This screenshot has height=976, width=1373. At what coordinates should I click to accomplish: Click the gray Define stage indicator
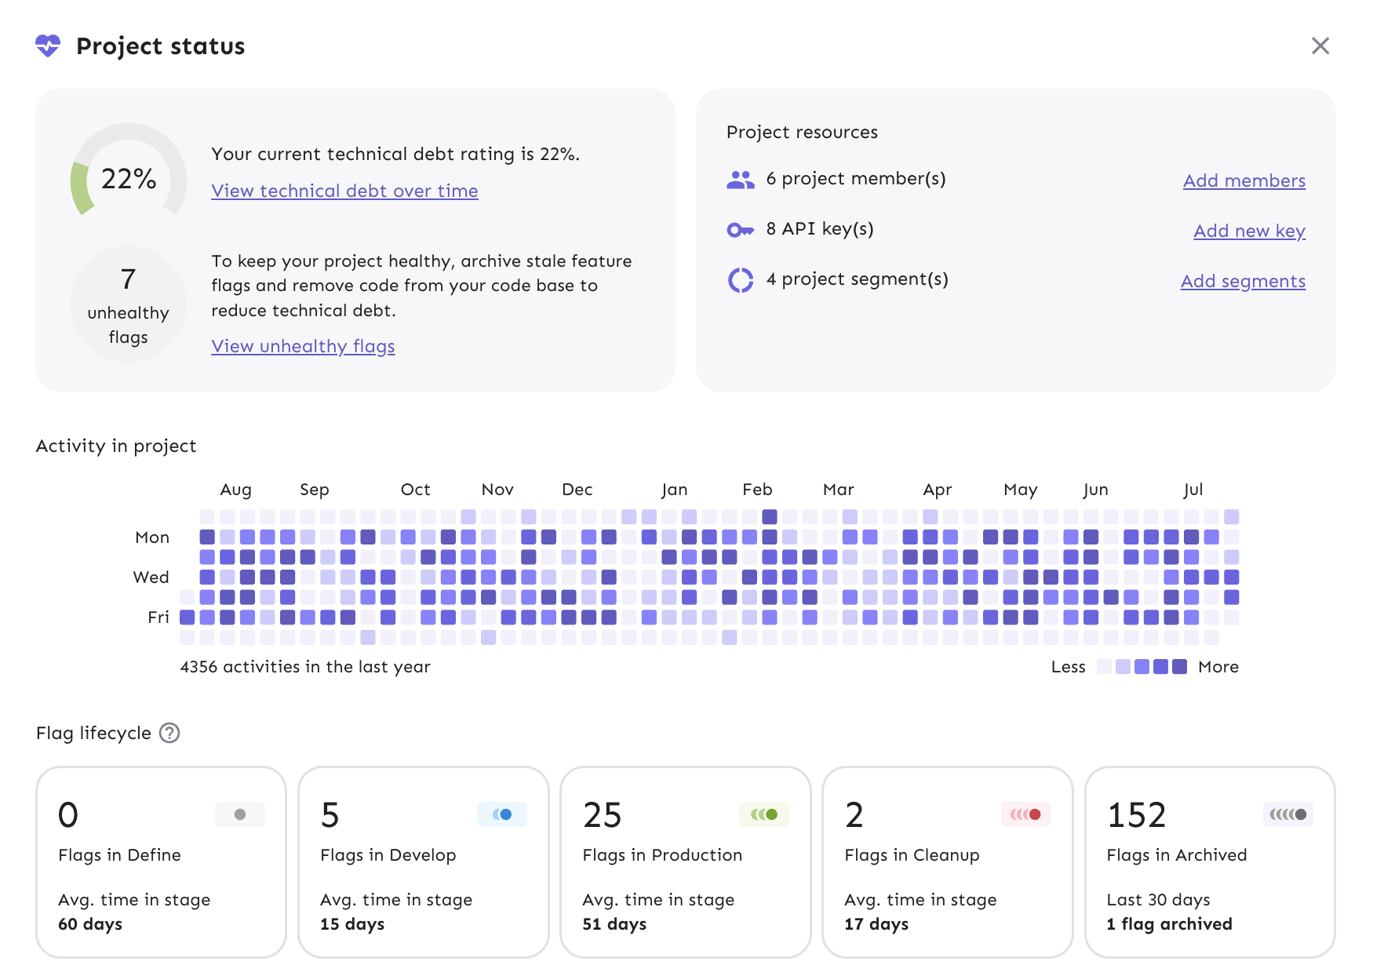[239, 814]
